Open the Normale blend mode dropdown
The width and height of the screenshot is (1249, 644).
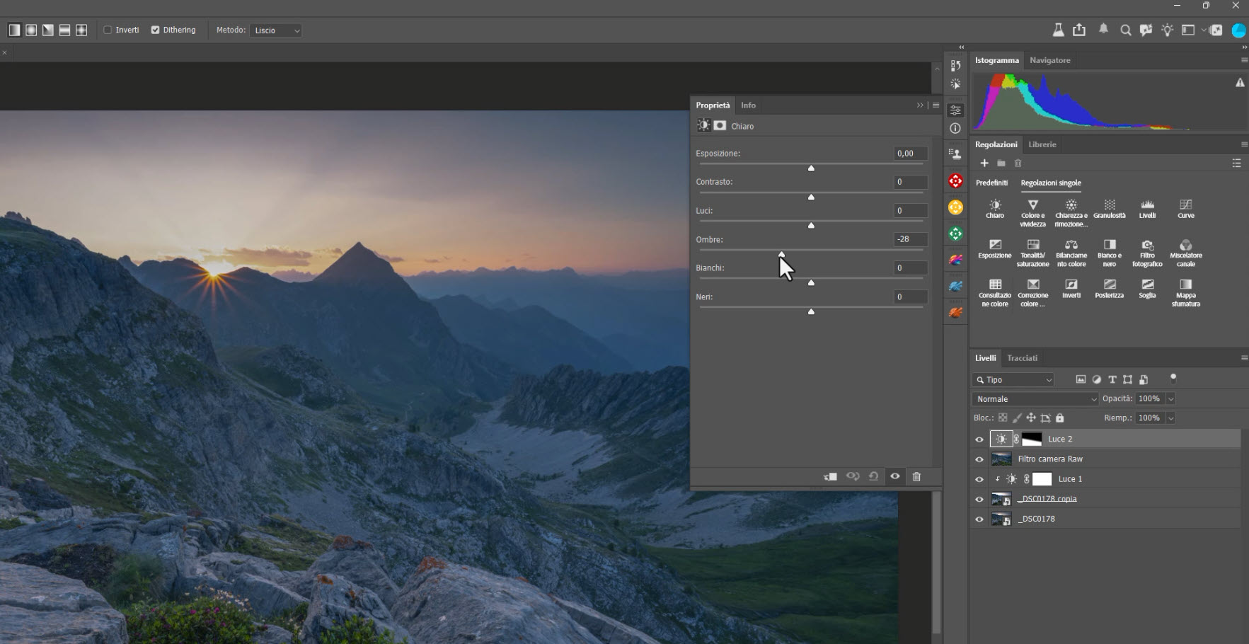point(1035,399)
